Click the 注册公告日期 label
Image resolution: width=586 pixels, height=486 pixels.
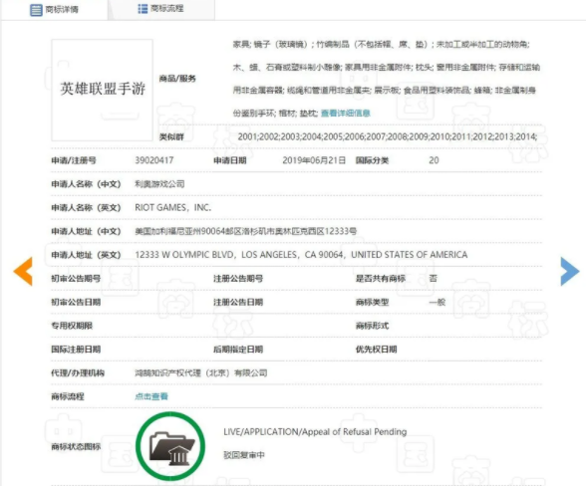click(238, 302)
